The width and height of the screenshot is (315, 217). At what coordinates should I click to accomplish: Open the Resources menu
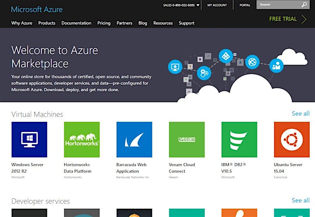pyautogui.click(x=163, y=23)
